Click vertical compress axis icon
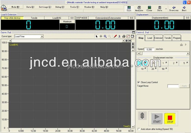Viewport: 191px width, 133px height. (x=133, y=47)
